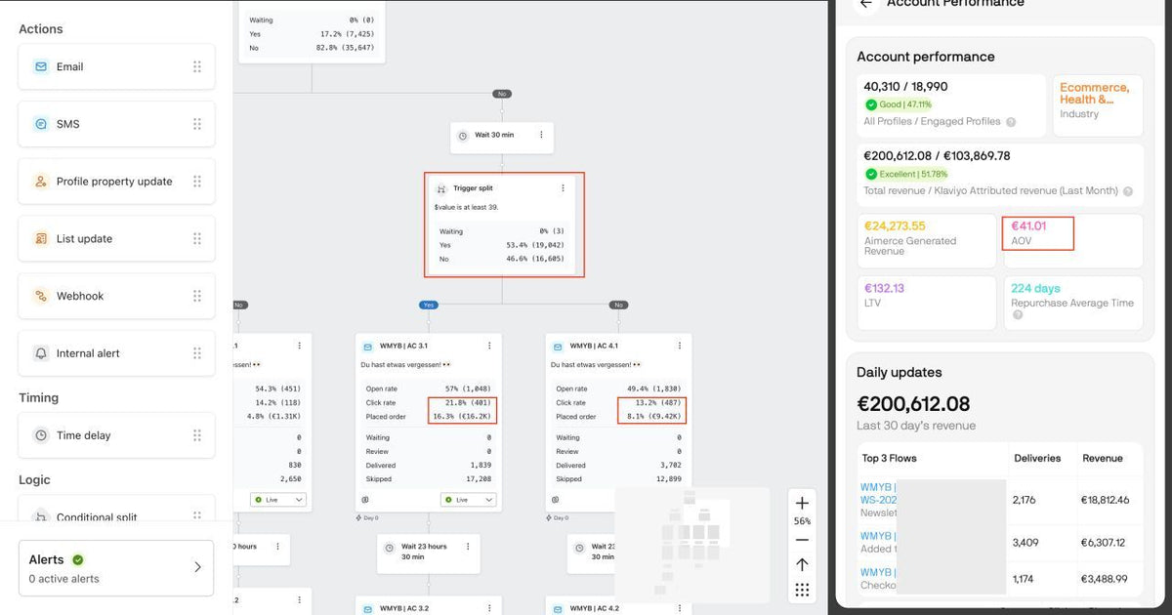The height and width of the screenshot is (615, 1172).
Task: Go back from Account Performance panel
Action: coord(864,4)
